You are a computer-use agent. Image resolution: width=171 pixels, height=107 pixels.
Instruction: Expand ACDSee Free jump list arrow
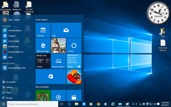30,47
